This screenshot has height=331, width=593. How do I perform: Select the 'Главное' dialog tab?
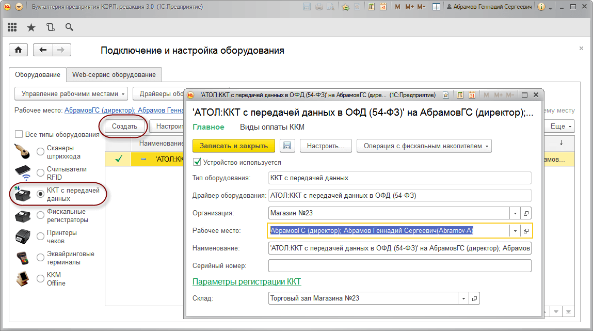(209, 127)
